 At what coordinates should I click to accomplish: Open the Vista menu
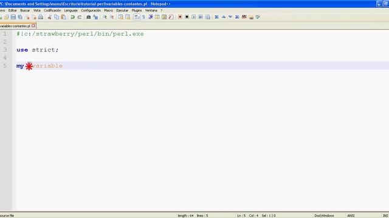coord(36,10)
